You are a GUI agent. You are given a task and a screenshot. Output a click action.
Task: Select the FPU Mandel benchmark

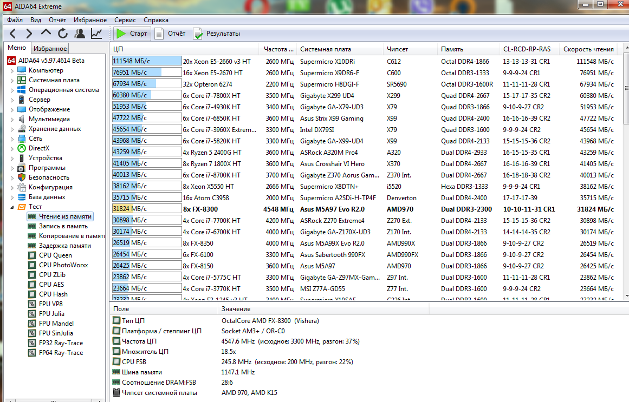51,324
